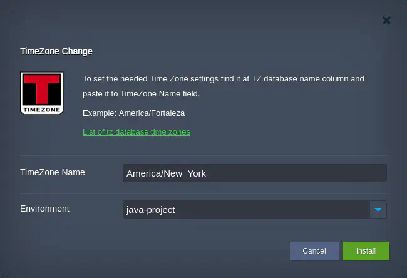The width and height of the screenshot is (407, 278).
Task: Click the red TimeZone logo image
Action: coord(42,93)
